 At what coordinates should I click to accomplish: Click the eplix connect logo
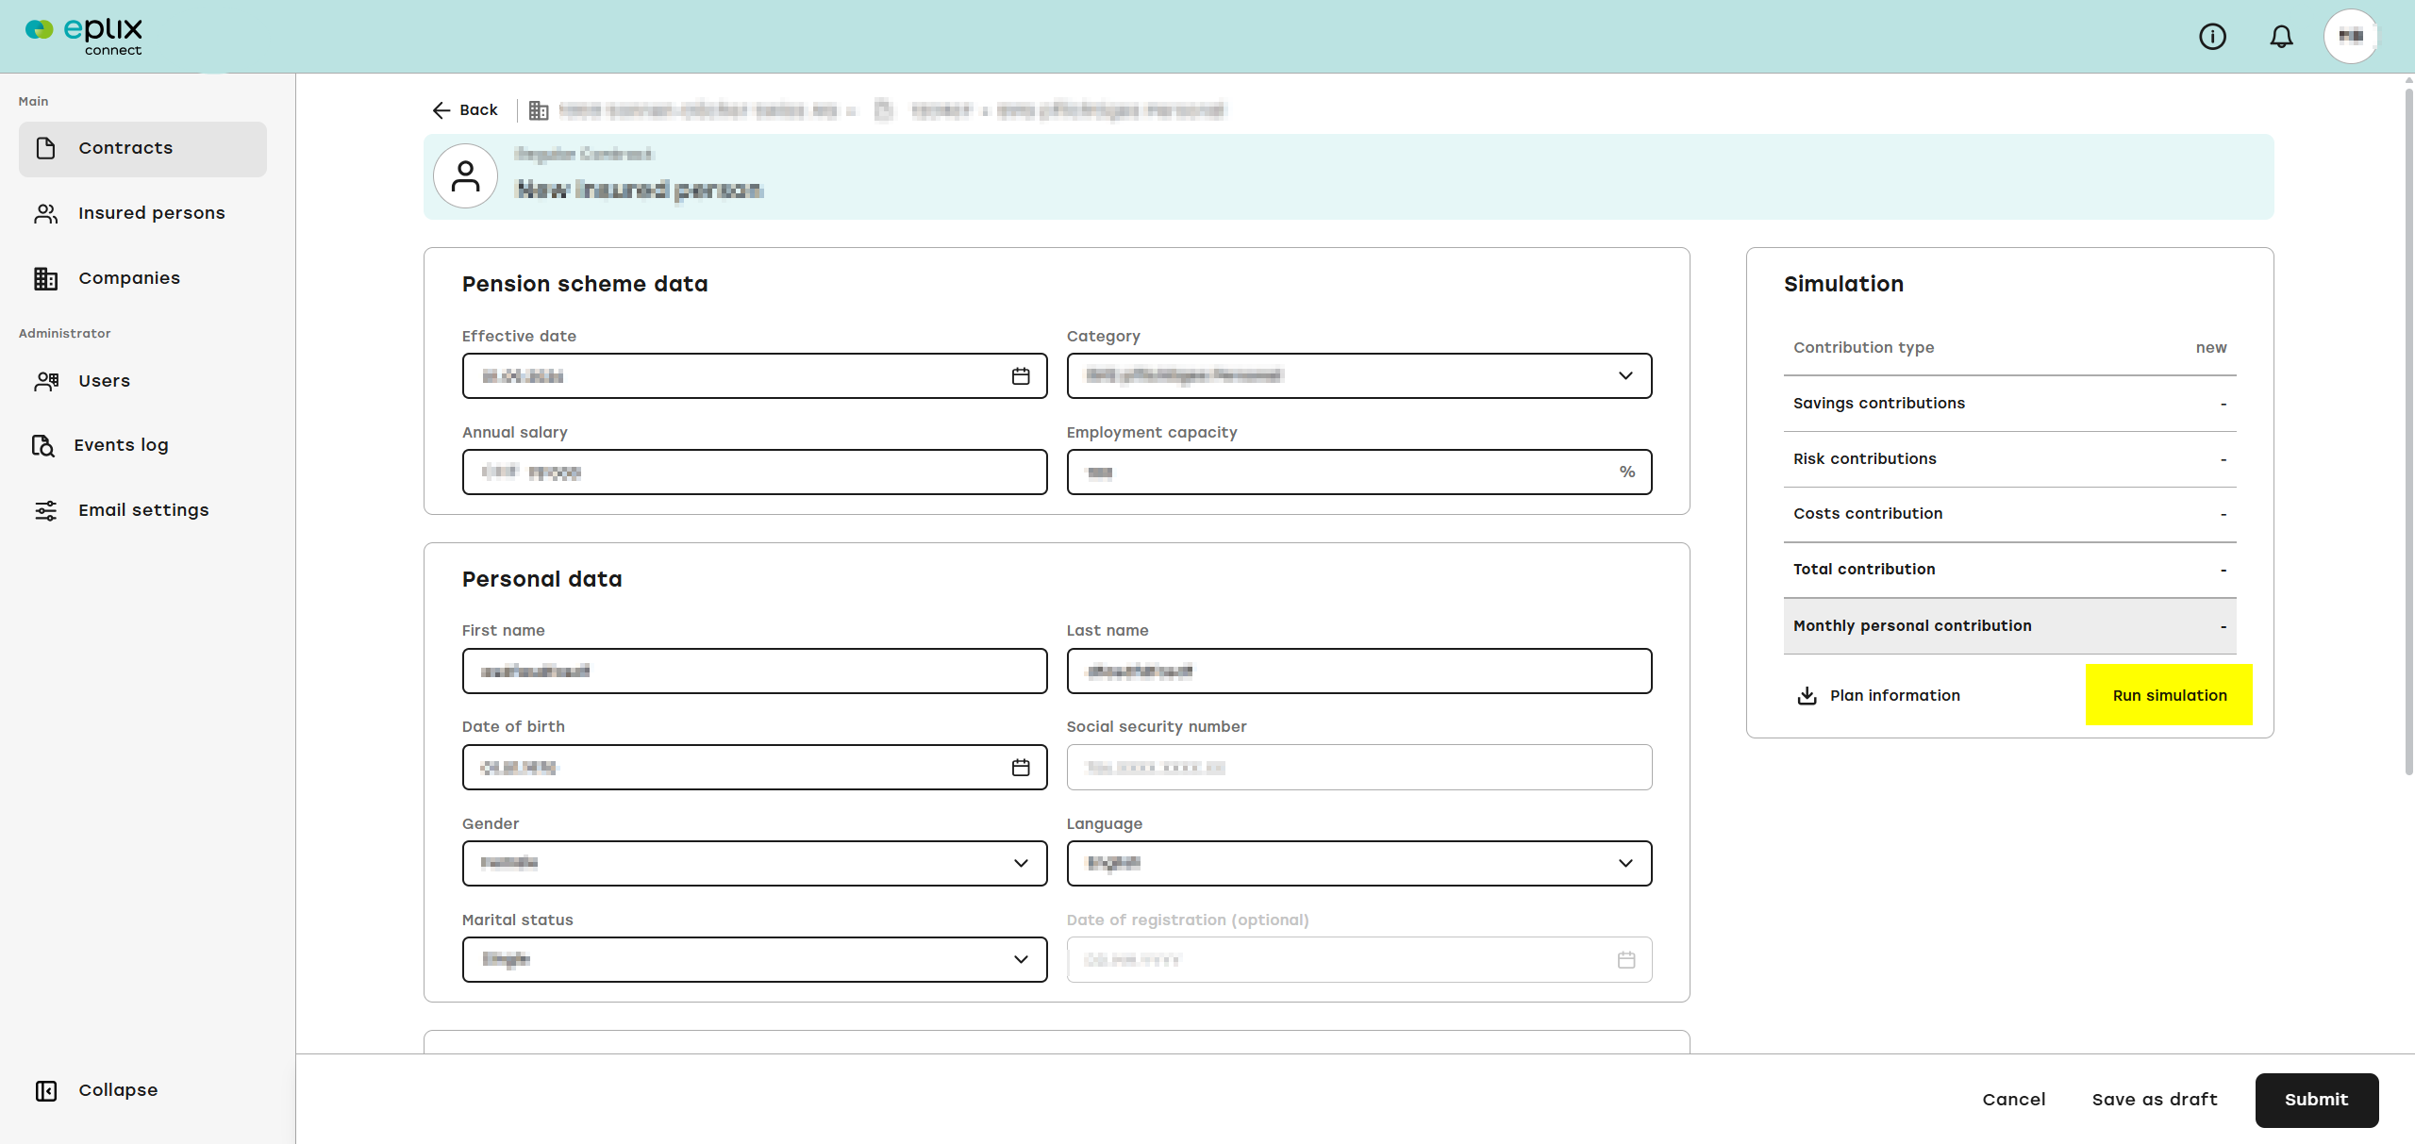tap(84, 36)
